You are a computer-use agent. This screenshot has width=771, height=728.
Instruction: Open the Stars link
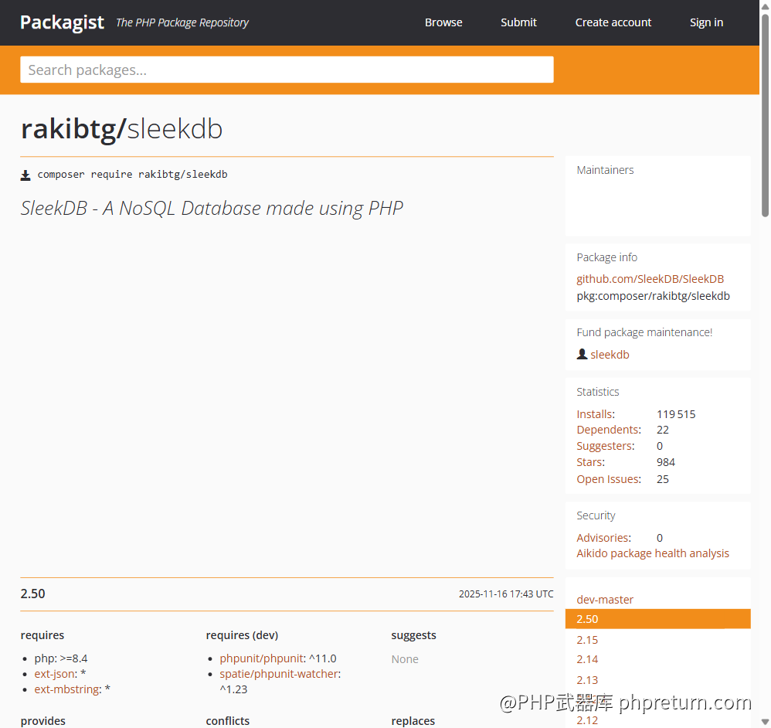590,462
